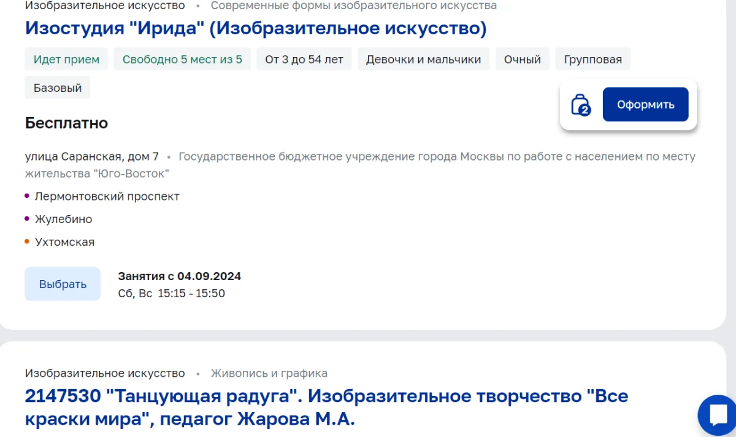Open Изостудия "Ирида" title link
Viewport: 736px width, 437px height.
(256, 28)
